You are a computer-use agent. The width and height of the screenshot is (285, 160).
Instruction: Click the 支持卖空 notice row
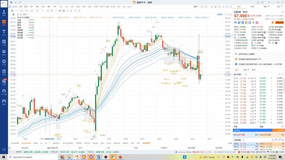(258, 64)
